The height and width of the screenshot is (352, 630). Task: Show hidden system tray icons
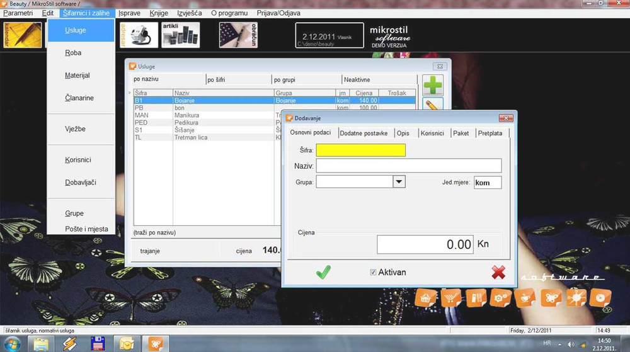pyautogui.click(x=559, y=344)
